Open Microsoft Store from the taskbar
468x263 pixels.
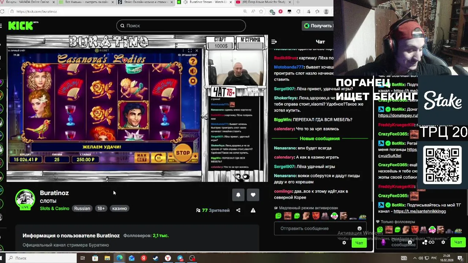coord(95,258)
